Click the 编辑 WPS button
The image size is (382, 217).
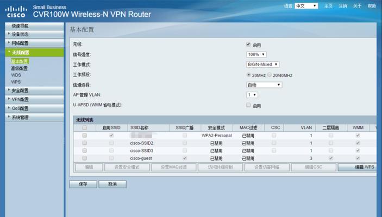point(357,167)
